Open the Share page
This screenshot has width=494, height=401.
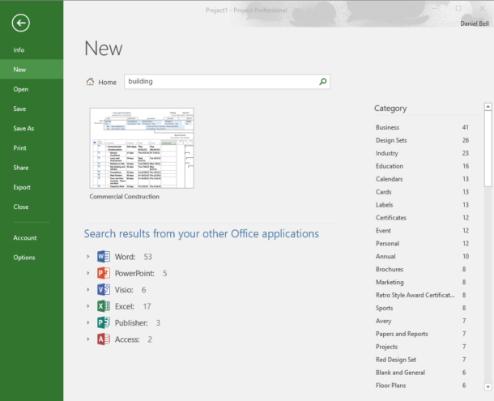click(x=32, y=168)
